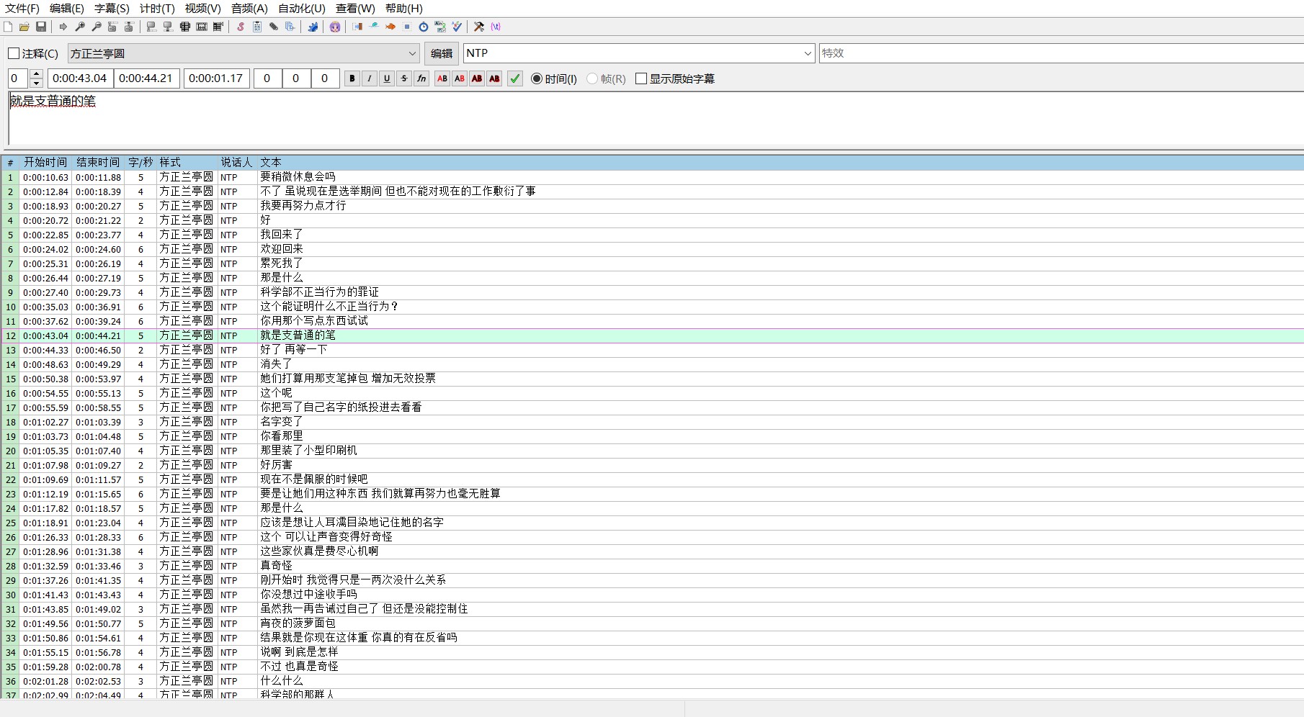This screenshot has height=717, width=1304.
Task: Snap subtitles to scene
Action: click(x=202, y=27)
